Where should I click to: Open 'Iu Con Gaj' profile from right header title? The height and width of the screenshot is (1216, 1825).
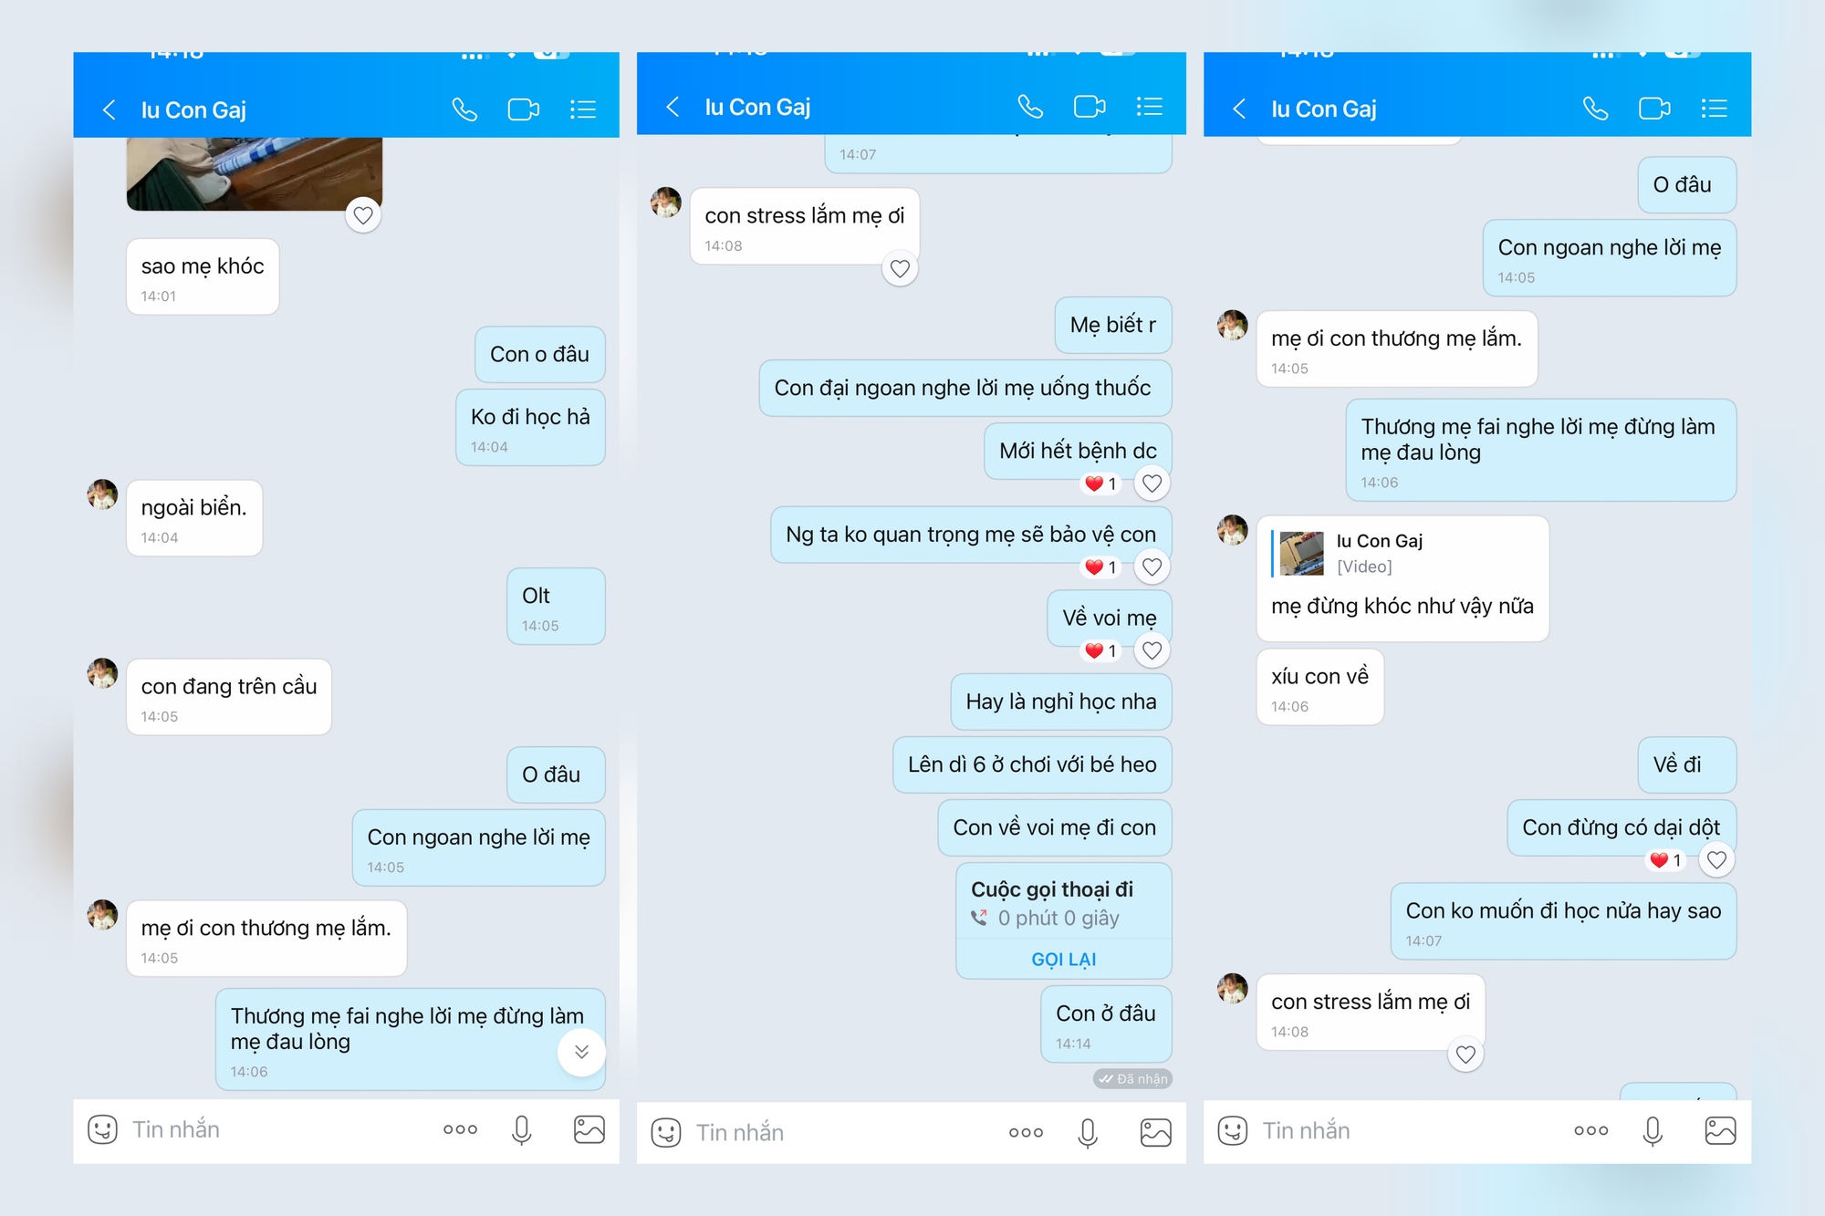click(1324, 109)
